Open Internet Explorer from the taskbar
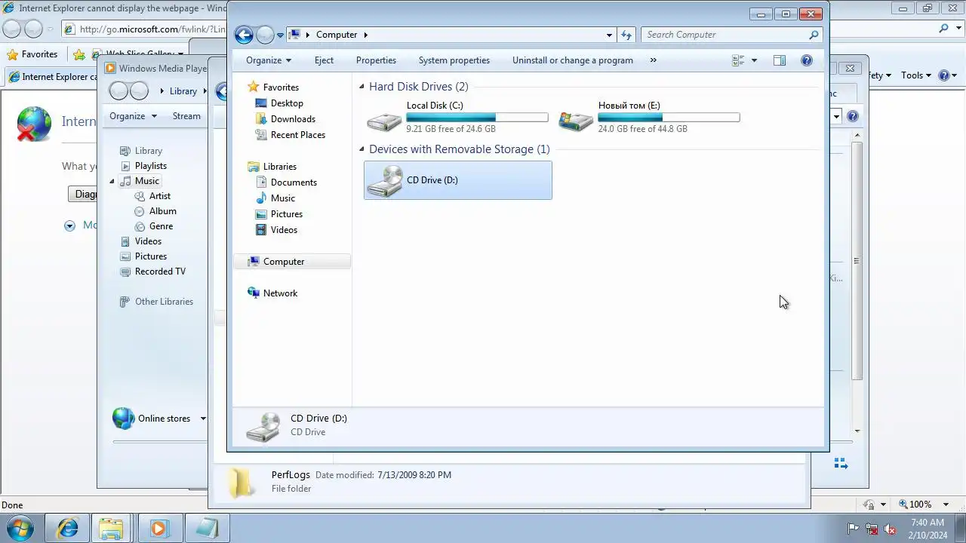The height and width of the screenshot is (543, 966). [68, 529]
